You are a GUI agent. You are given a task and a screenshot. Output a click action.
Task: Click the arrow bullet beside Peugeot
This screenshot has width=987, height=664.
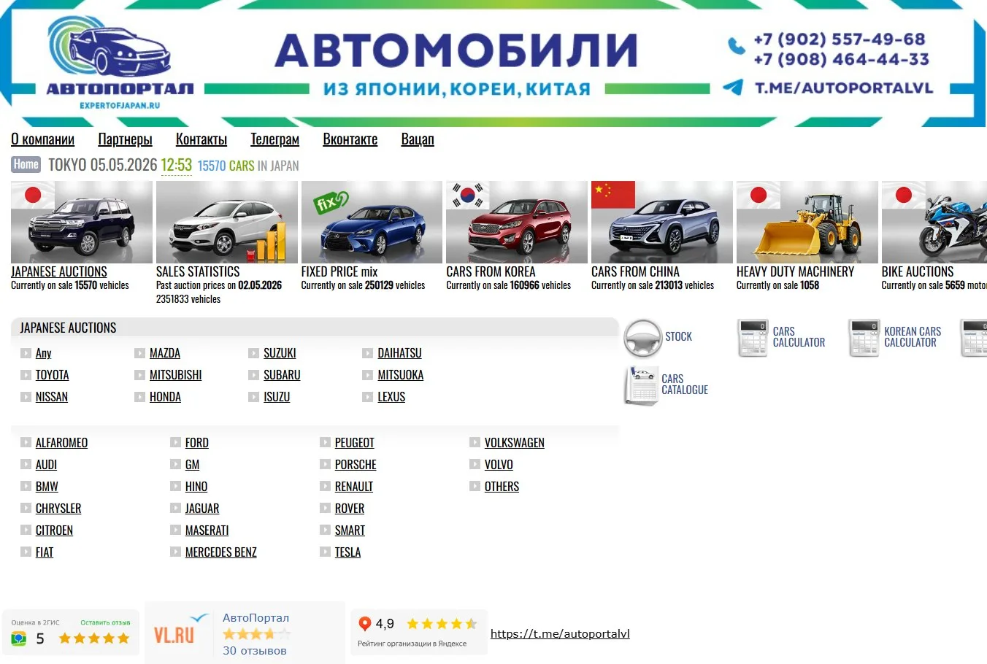(326, 442)
